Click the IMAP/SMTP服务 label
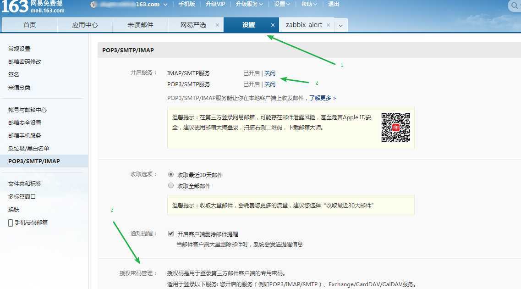The height and width of the screenshot is (289, 521). point(188,73)
